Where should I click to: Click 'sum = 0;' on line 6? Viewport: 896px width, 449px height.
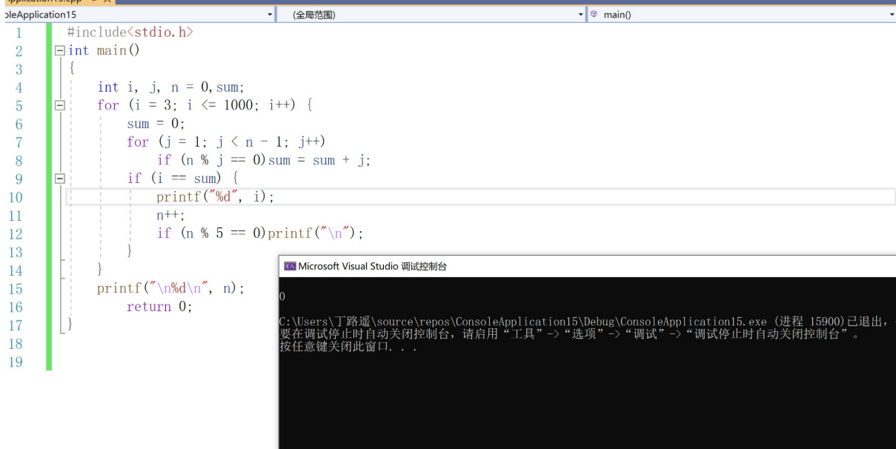(x=156, y=124)
